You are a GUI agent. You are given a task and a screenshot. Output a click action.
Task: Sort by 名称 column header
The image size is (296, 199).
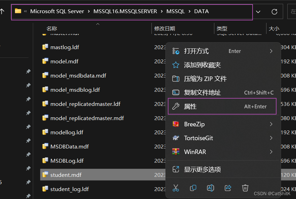(x=52, y=29)
